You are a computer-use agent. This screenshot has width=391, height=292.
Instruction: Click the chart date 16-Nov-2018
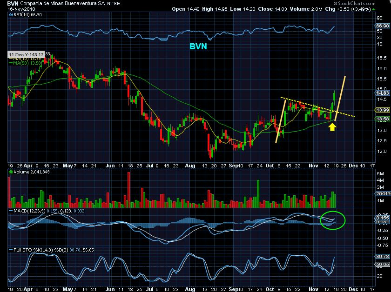(x=21, y=9)
